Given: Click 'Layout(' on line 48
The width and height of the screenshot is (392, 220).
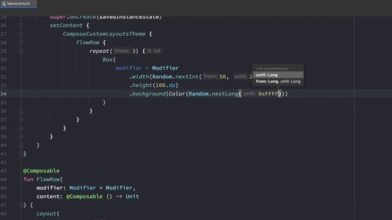Looking at the screenshot, I should click(x=48, y=213).
